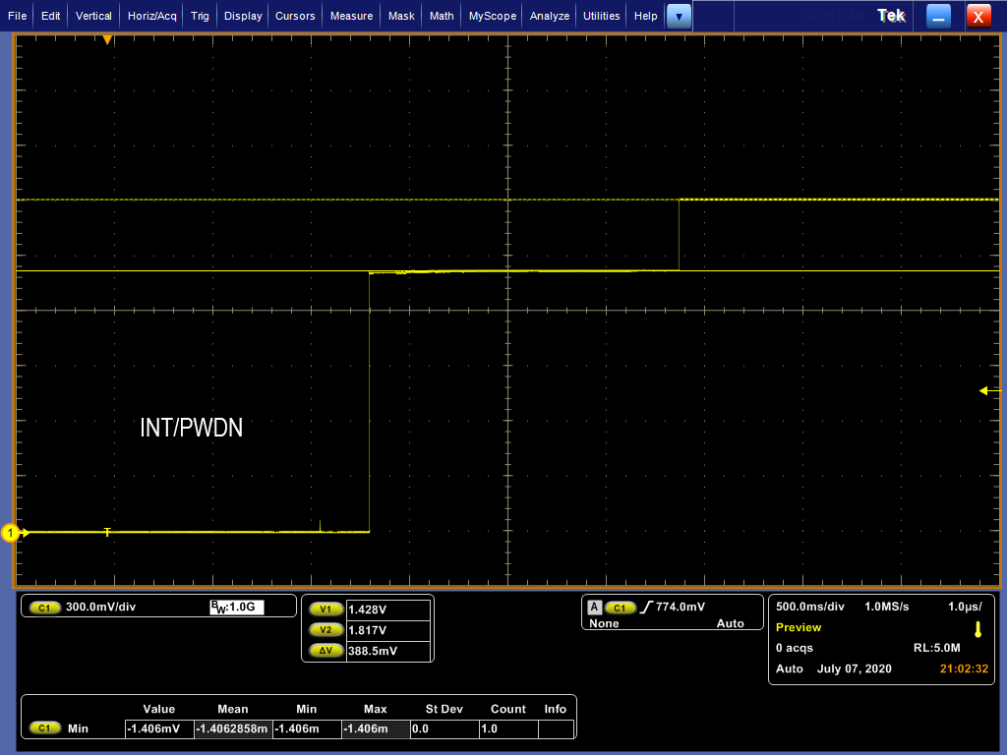Select the V1 cursor badge

pyautogui.click(x=326, y=610)
